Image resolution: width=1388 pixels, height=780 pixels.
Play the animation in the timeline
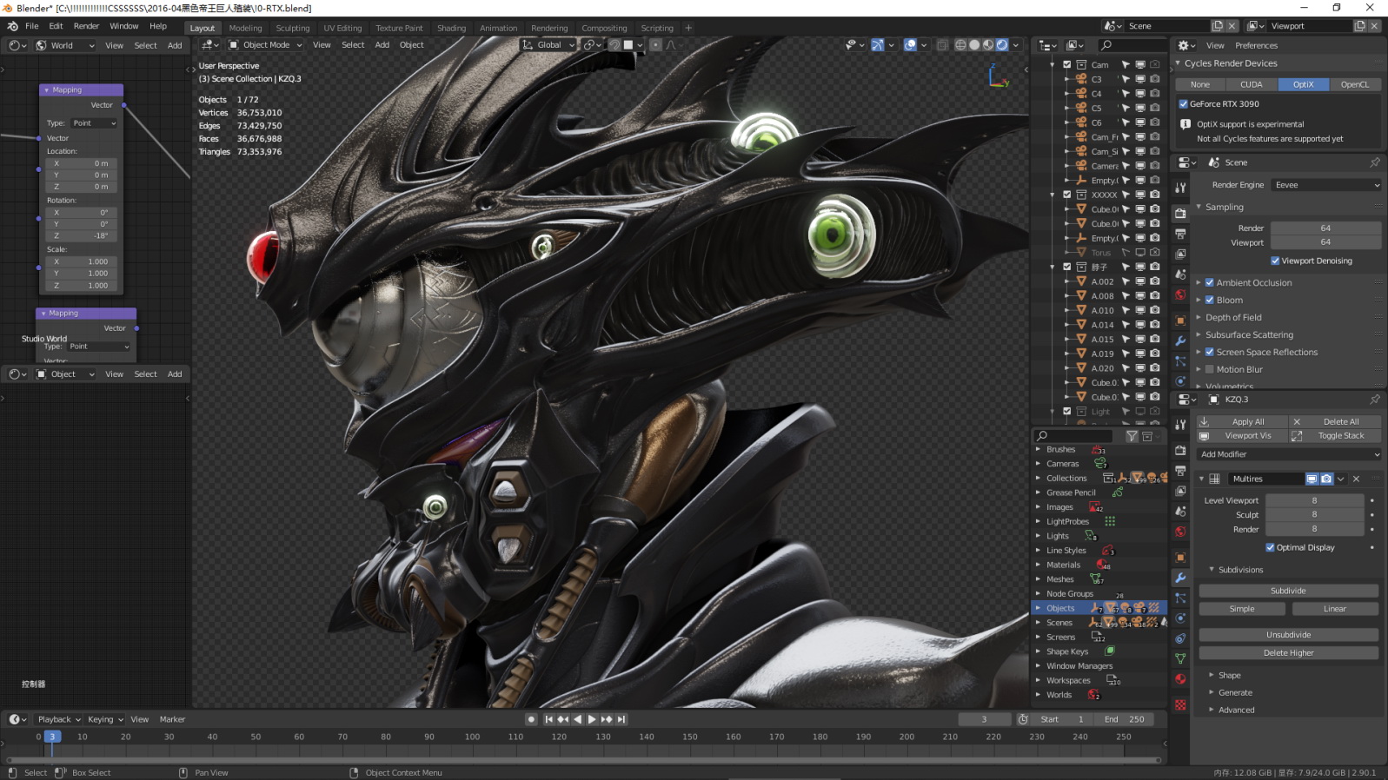(x=592, y=719)
